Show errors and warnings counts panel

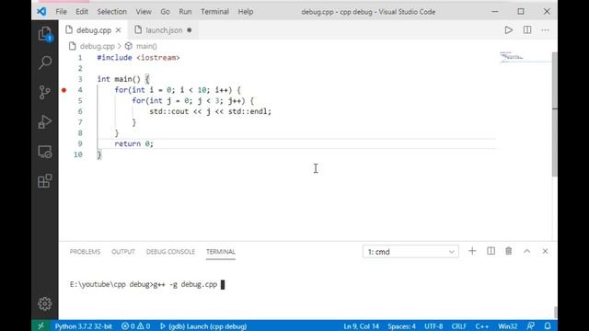click(135, 326)
